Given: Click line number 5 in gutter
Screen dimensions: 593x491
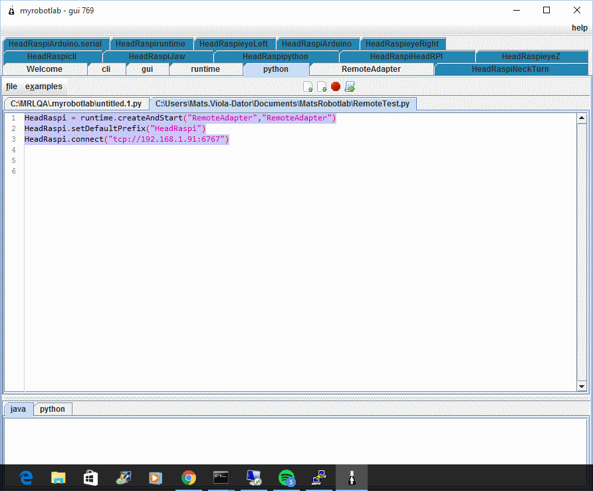Looking at the screenshot, I should tap(13, 160).
